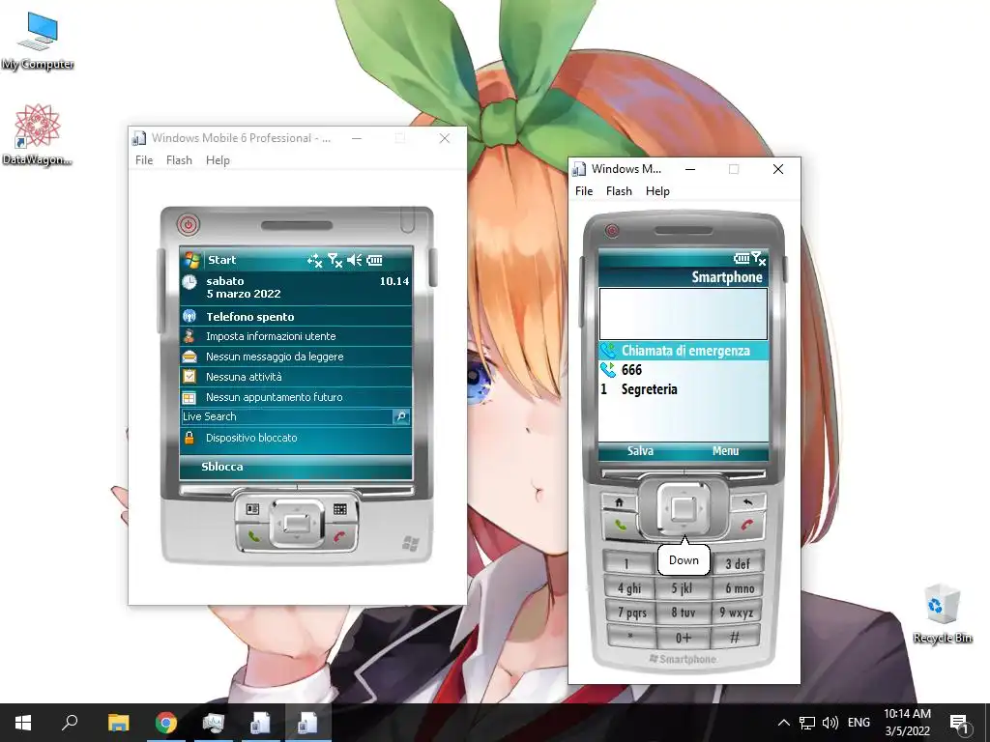Open Windows Start button on taskbar
Screen dimensions: 990x742
tap(23, 723)
